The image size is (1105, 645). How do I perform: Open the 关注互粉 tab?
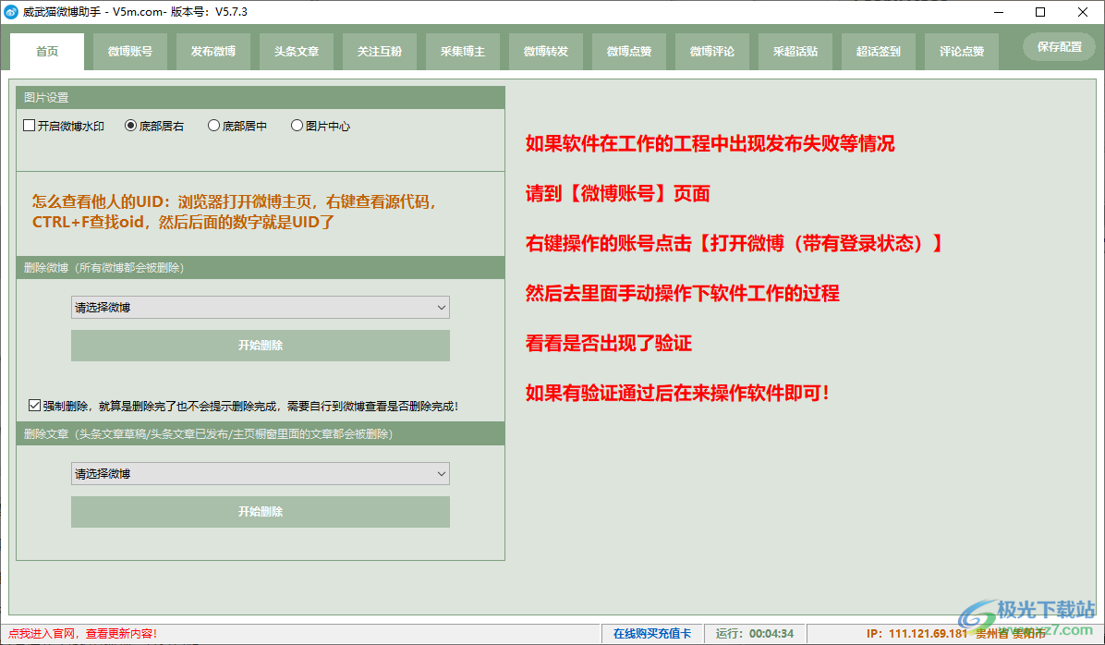[380, 52]
